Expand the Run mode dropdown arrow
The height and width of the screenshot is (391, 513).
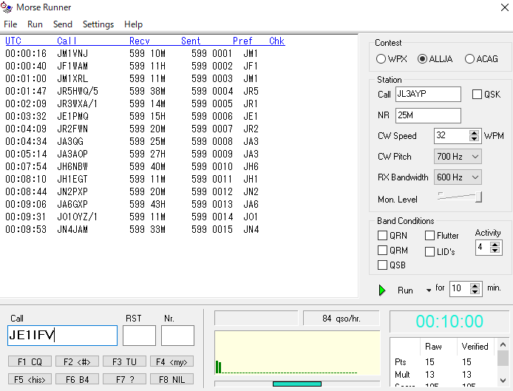pyautogui.click(x=429, y=290)
